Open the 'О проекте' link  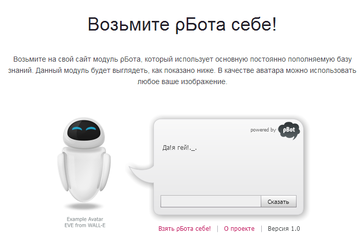point(239,229)
